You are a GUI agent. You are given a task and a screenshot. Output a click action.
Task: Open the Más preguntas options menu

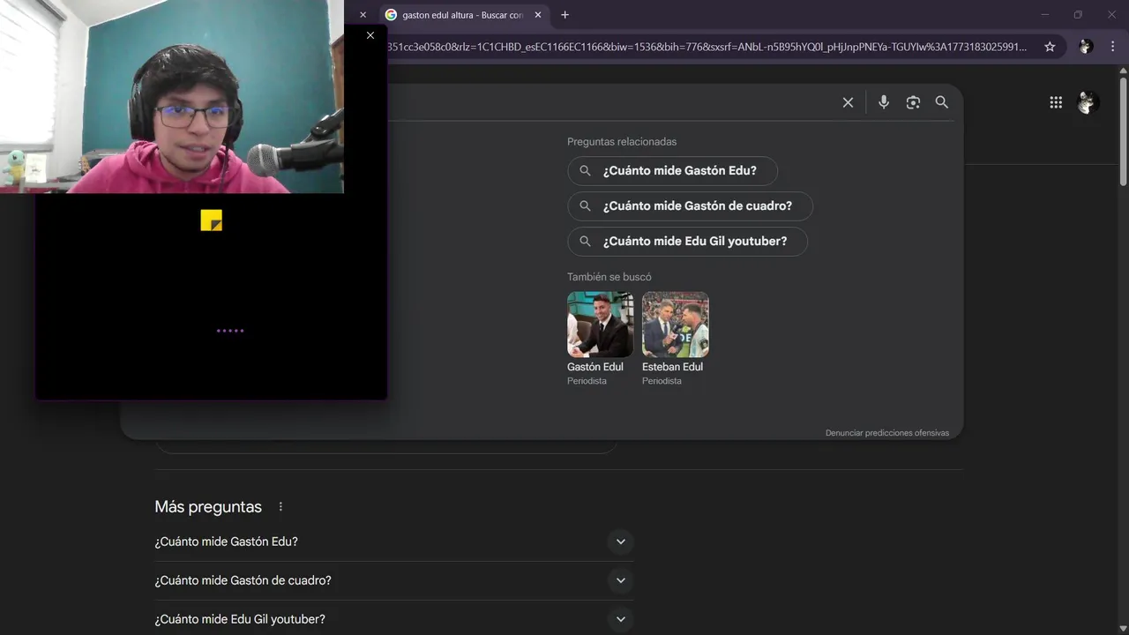pos(280,507)
